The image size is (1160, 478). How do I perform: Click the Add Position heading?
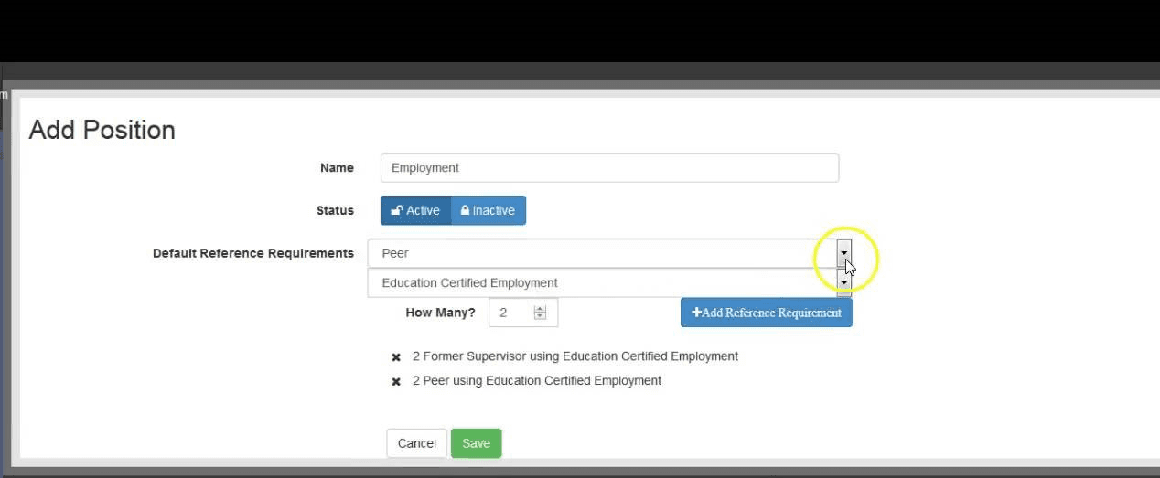point(102,130)
